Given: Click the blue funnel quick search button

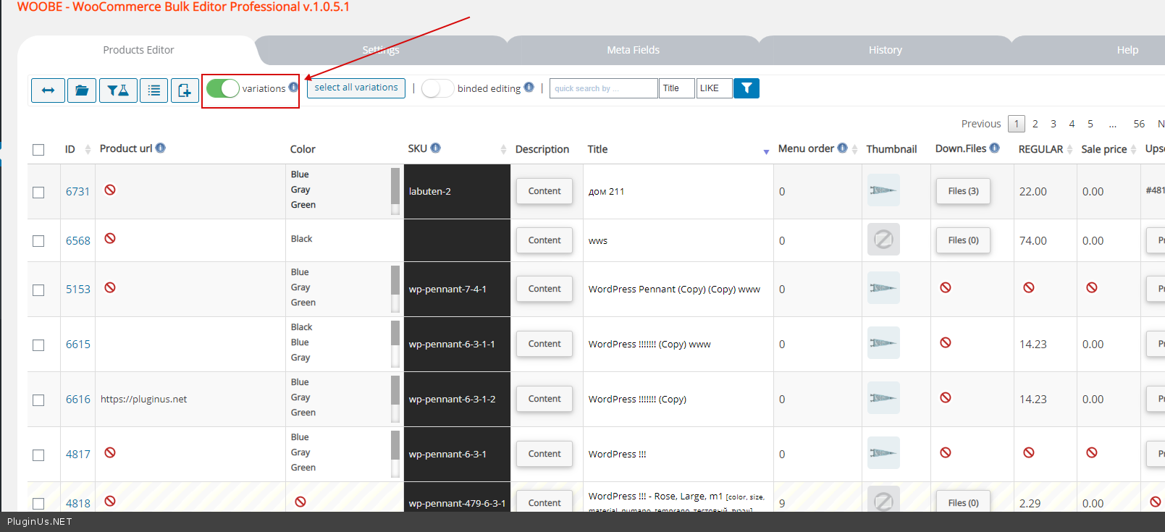Looking at the screenshot, I should coord(746,88).
